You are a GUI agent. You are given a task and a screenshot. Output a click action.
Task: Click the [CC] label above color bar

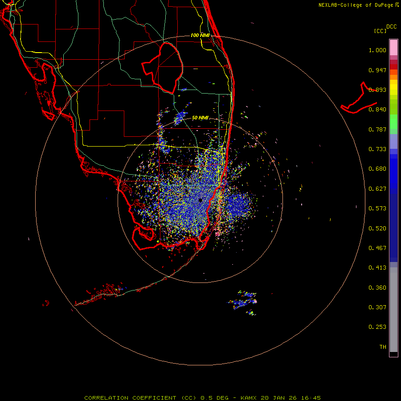click(x=381, y=31)
